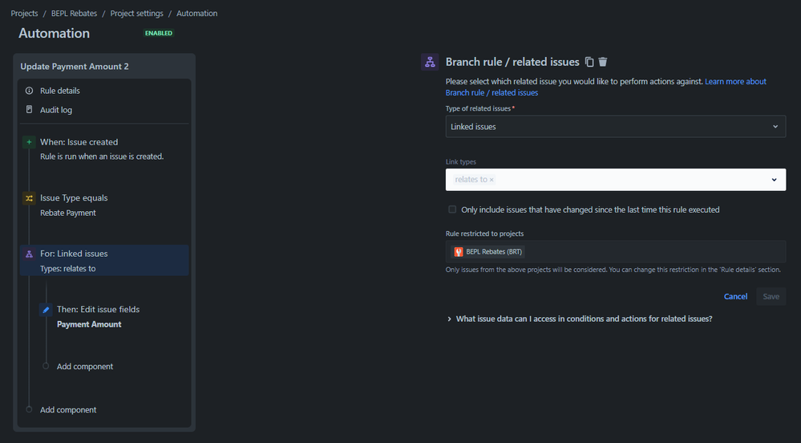Click the Save button
Screen dimensions: 801x443
(771, 297)
